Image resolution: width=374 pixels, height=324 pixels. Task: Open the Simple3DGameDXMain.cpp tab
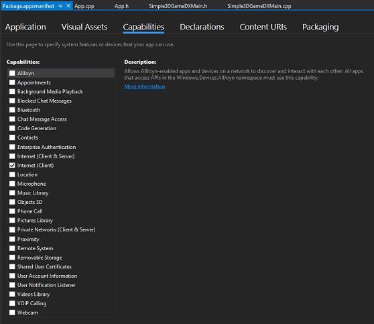[x=259, y=6]
